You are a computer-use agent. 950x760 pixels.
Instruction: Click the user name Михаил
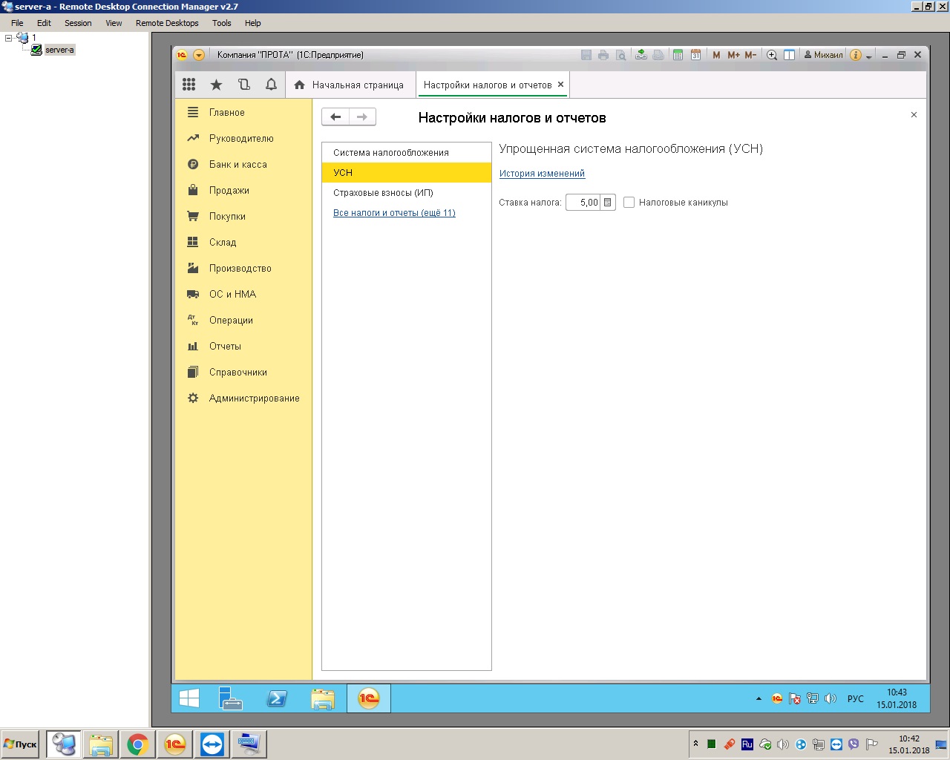(x=824, y=55)
